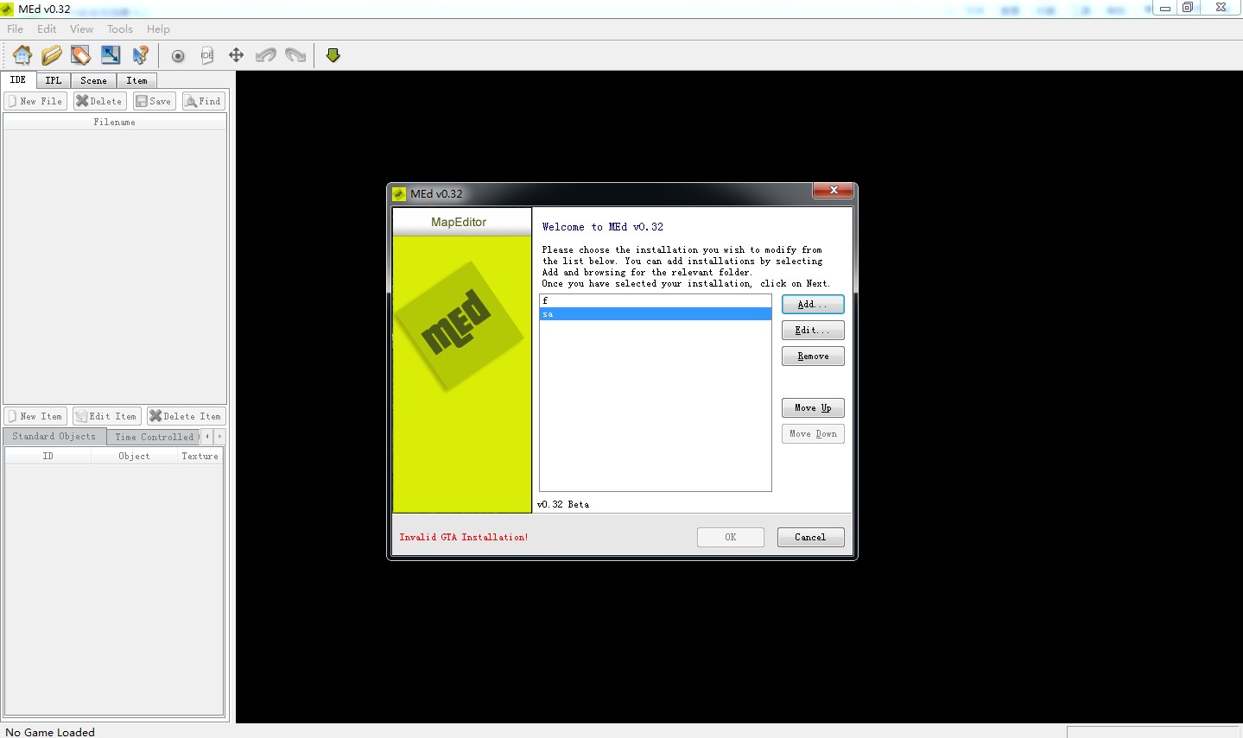Select the Standard Objects tab
The image size is (1243, 738).
(x=54, y=437)
